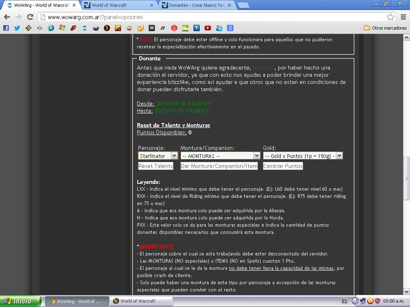Image resolution: width=410 pixels, height=307 pixels.
Task: Click the ES language indicator
Action: [344, 301]
